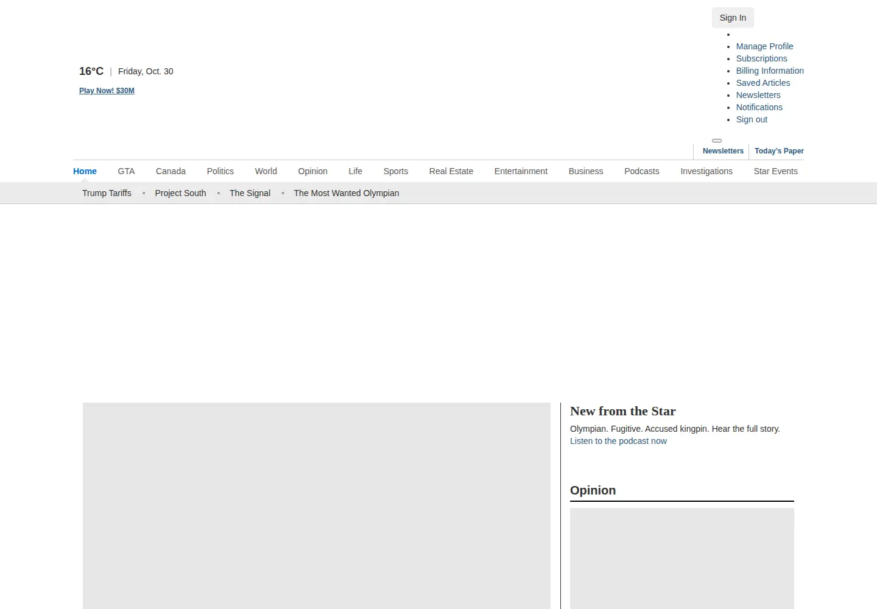Click Sign out link
Screen dimensions: 877x609
752,119
